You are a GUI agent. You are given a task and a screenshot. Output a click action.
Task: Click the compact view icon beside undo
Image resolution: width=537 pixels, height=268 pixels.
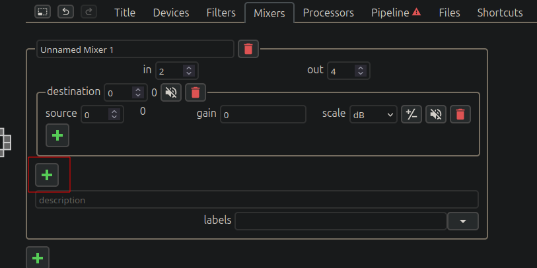pos(42,12)
